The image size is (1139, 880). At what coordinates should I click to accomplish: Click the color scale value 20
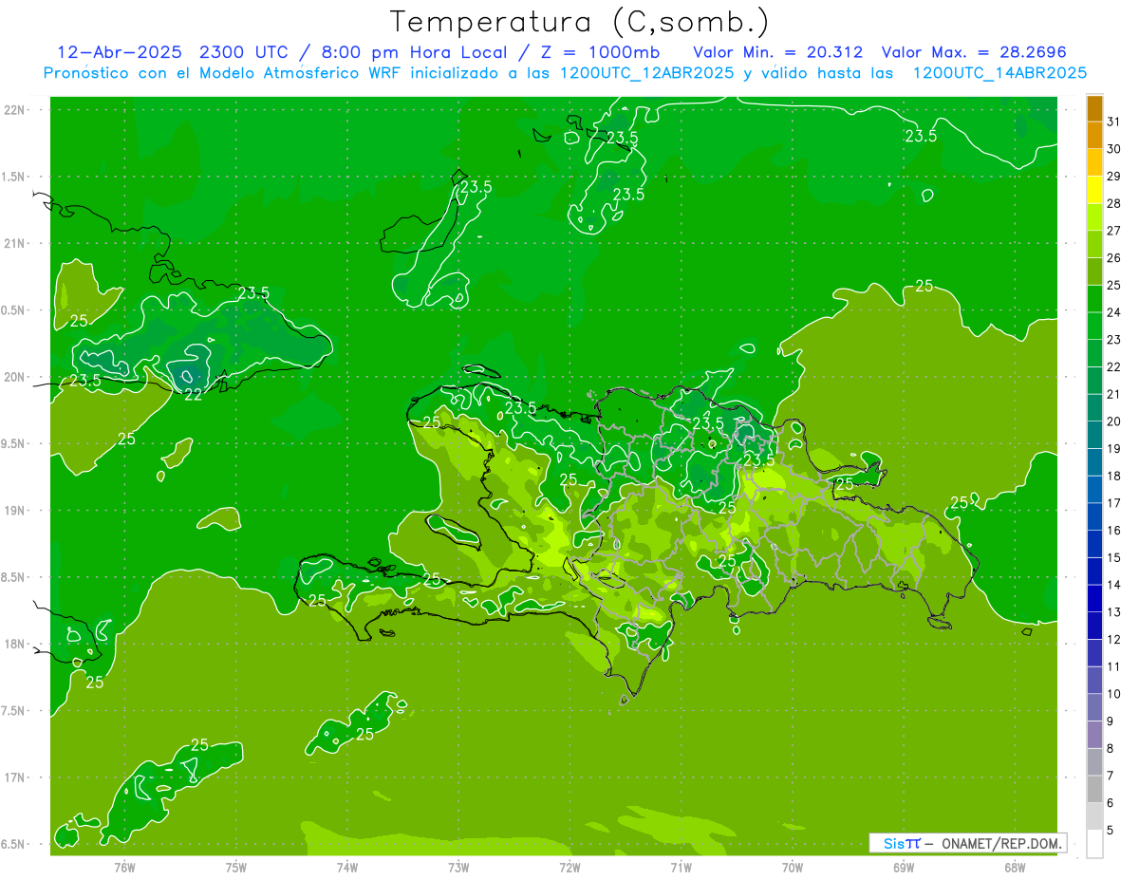point(1114,421)
